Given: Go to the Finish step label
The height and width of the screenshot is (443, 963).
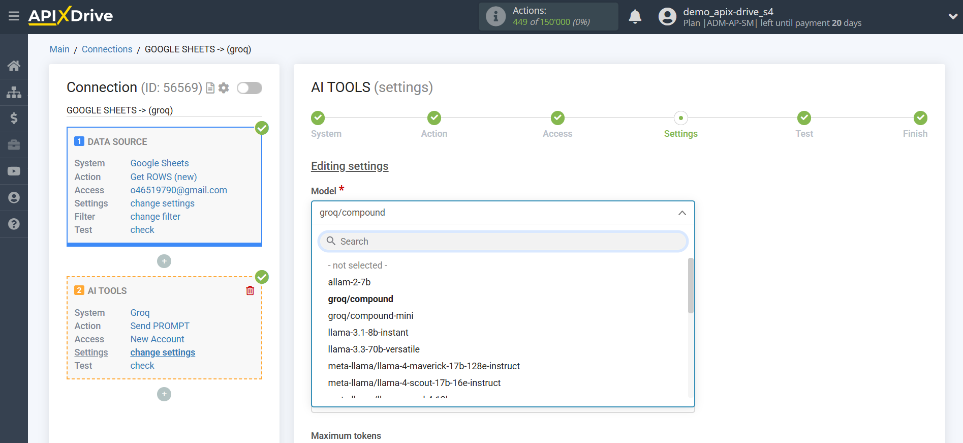Looking at the screenshot, I should click(915, 134).
